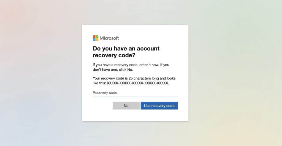Click the blue underline beneath Recovery code field

tap(135, 97)
